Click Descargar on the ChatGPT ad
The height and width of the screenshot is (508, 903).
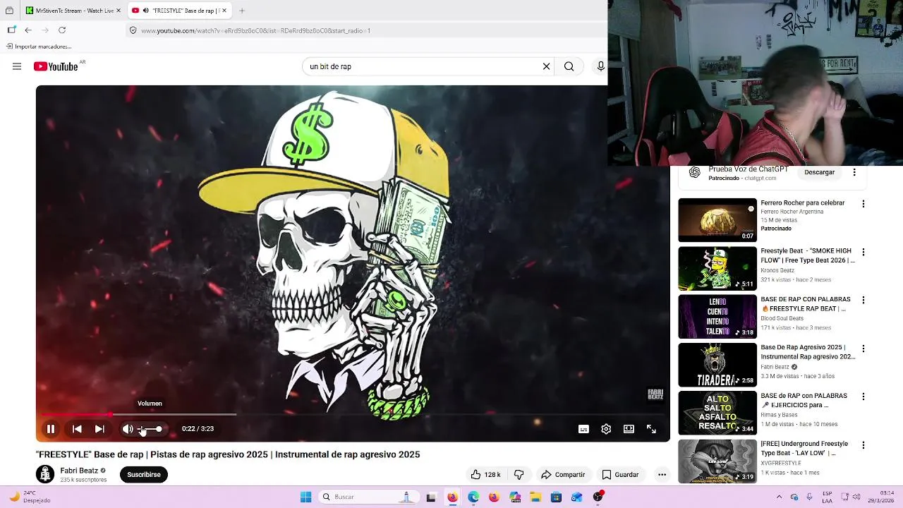[820, 172]
